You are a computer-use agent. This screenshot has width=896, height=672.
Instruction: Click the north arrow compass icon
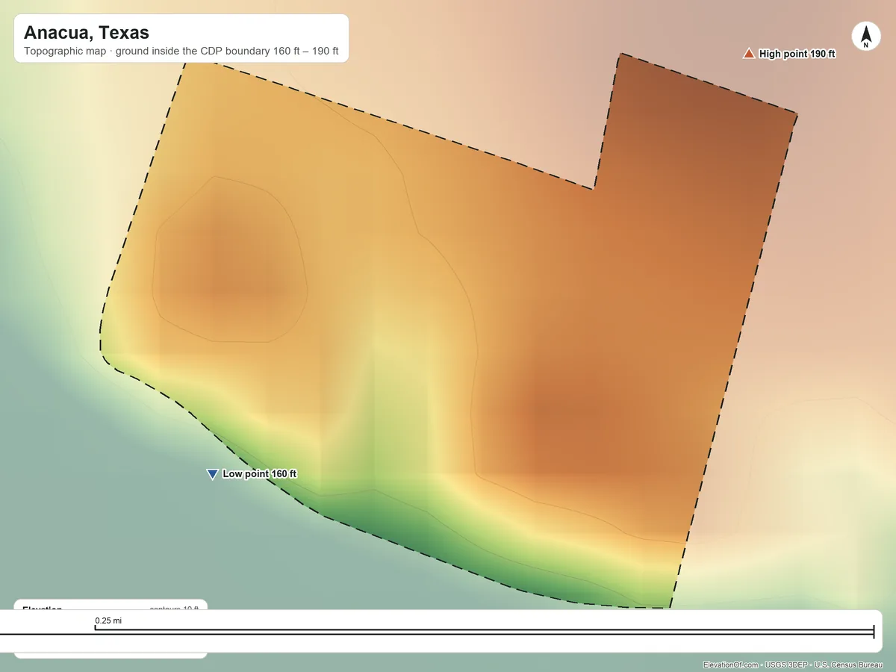(x=866, y=37)
